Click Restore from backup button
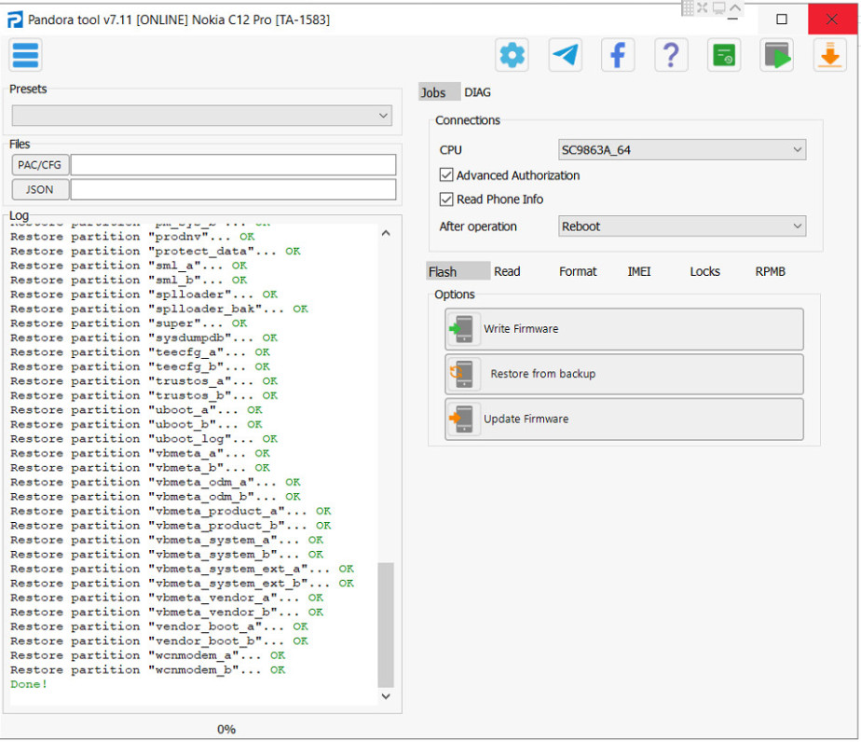The width and height of the screenshot is (861, 742). [623, 374]
